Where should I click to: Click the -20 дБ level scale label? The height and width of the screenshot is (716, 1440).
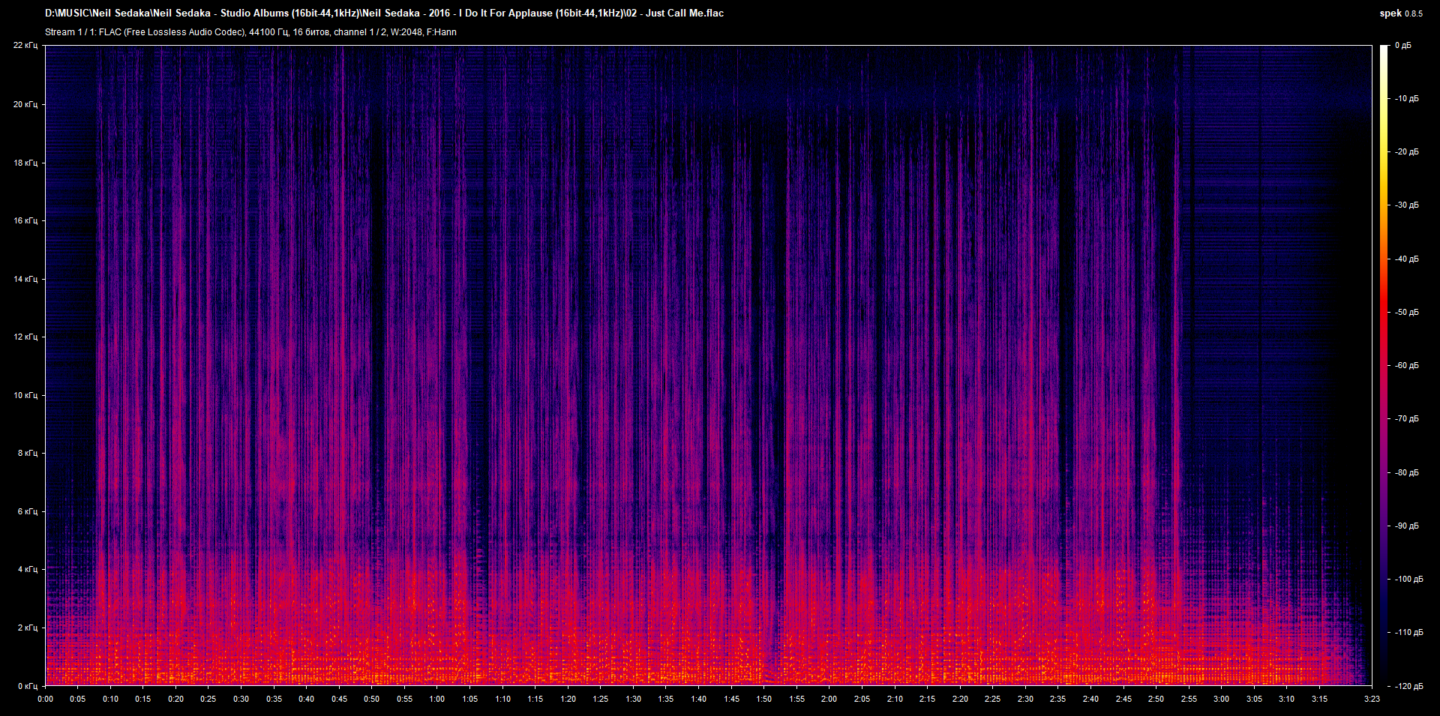(1406, 151)
